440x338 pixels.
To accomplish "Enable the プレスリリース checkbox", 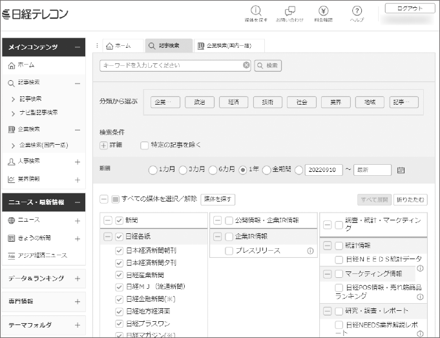I will pos(229,251).
